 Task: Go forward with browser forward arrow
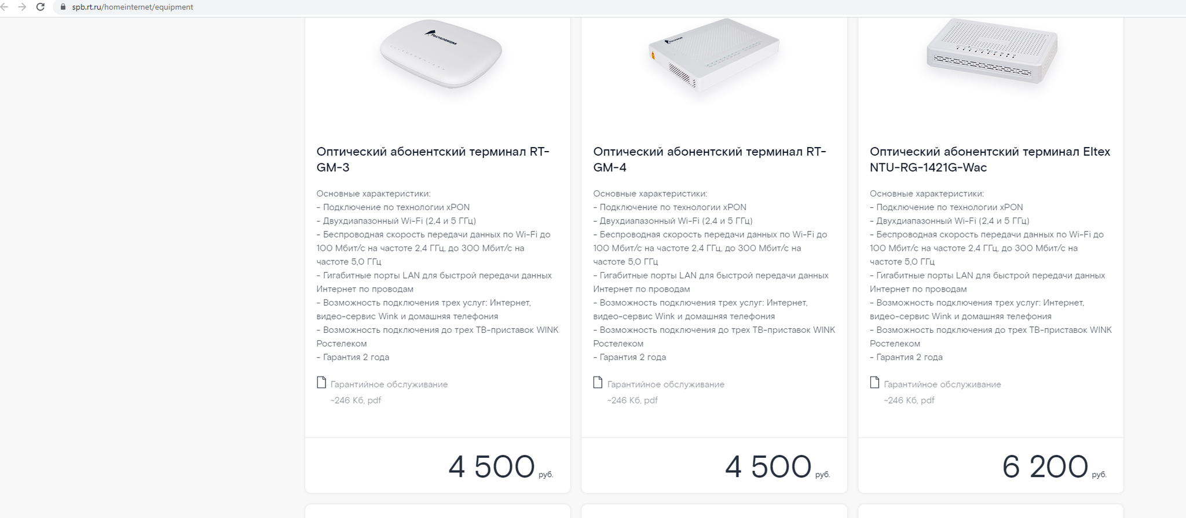[22, 7]
